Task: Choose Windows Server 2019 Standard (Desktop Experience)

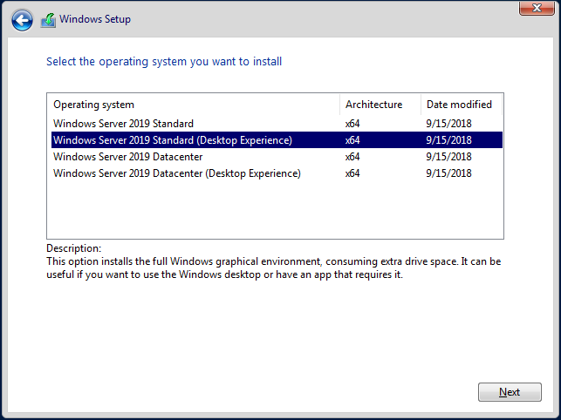Action: coord(277,140)
